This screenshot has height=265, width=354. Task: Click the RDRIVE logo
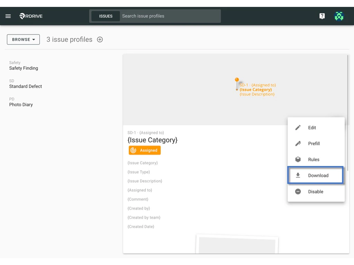(x=30, y=16)
